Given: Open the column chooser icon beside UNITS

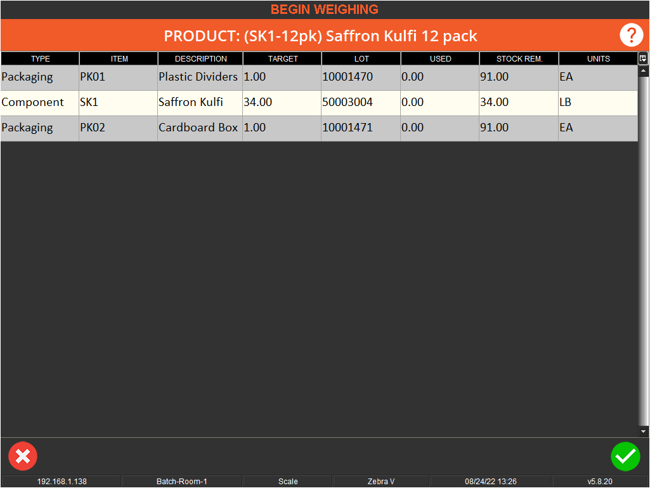Looking at the screenshot, I should pos(643,58).
